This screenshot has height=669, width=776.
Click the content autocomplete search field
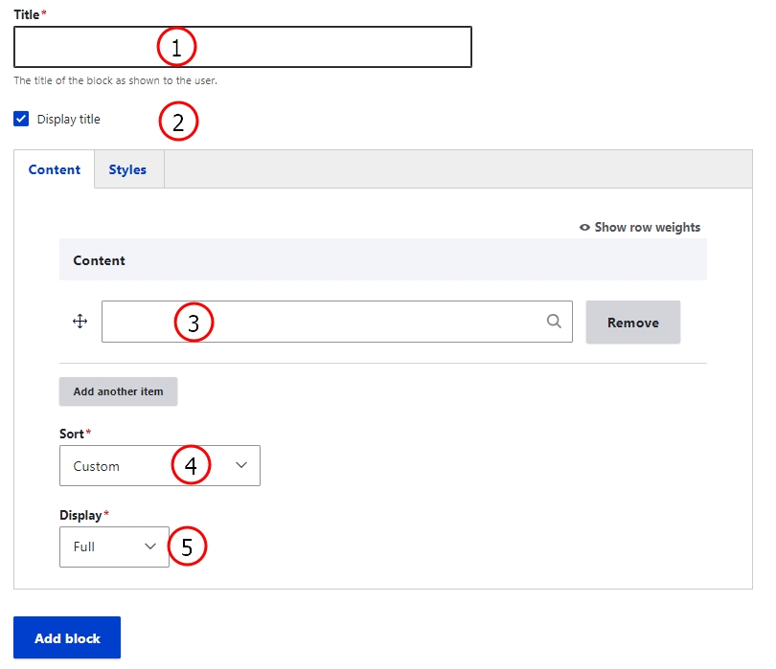click(337, 322)
